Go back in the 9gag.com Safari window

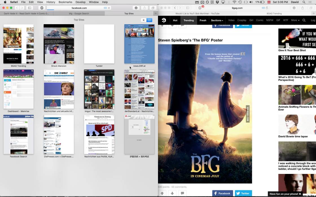(x=175, y=8)
